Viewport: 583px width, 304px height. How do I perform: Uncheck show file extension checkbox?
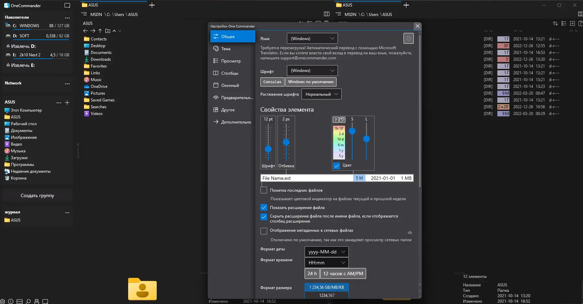(264, 207)
